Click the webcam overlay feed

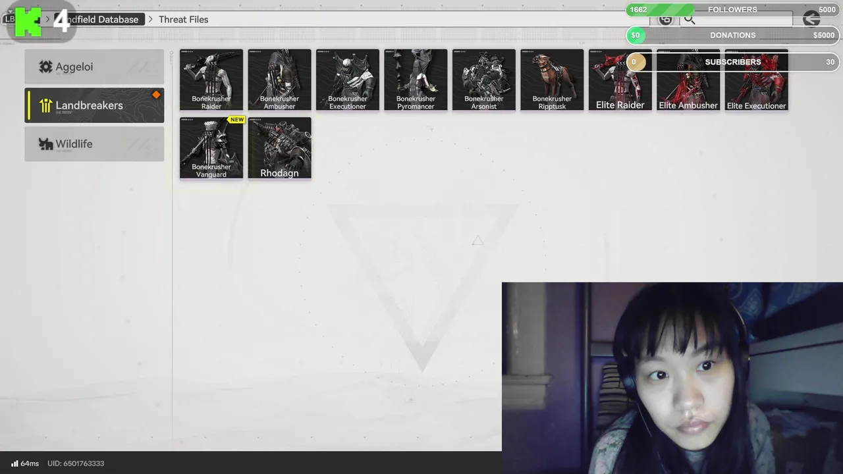click(x=672, y=378)
